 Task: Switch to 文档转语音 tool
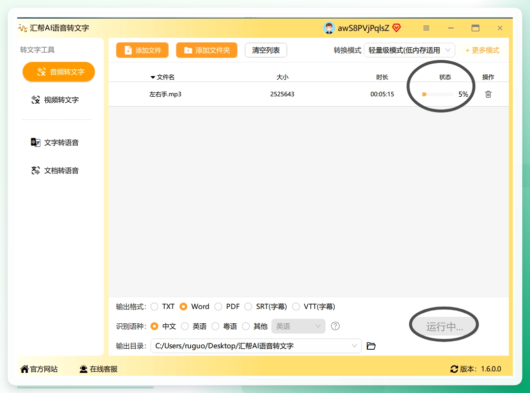pos(55,170)
